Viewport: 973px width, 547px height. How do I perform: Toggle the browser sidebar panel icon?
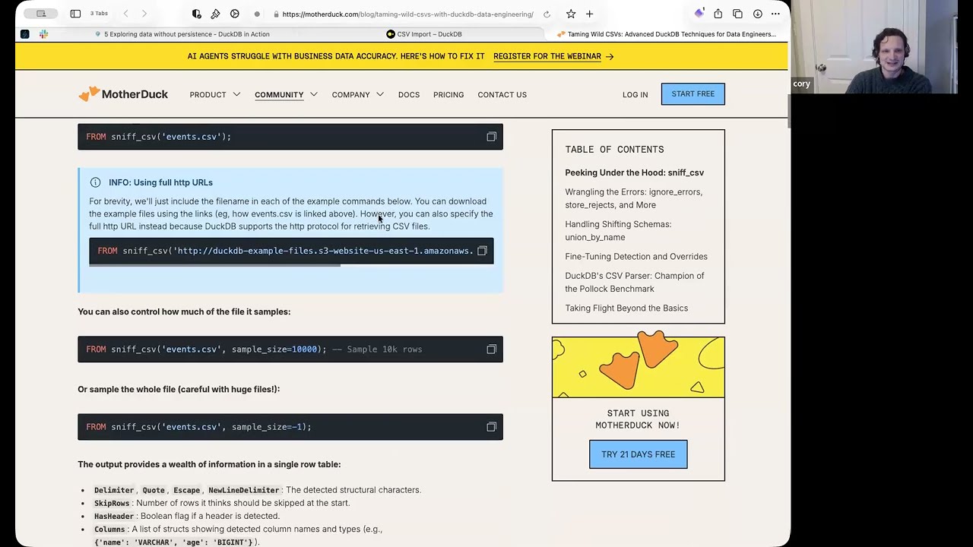tap(75, 14)
